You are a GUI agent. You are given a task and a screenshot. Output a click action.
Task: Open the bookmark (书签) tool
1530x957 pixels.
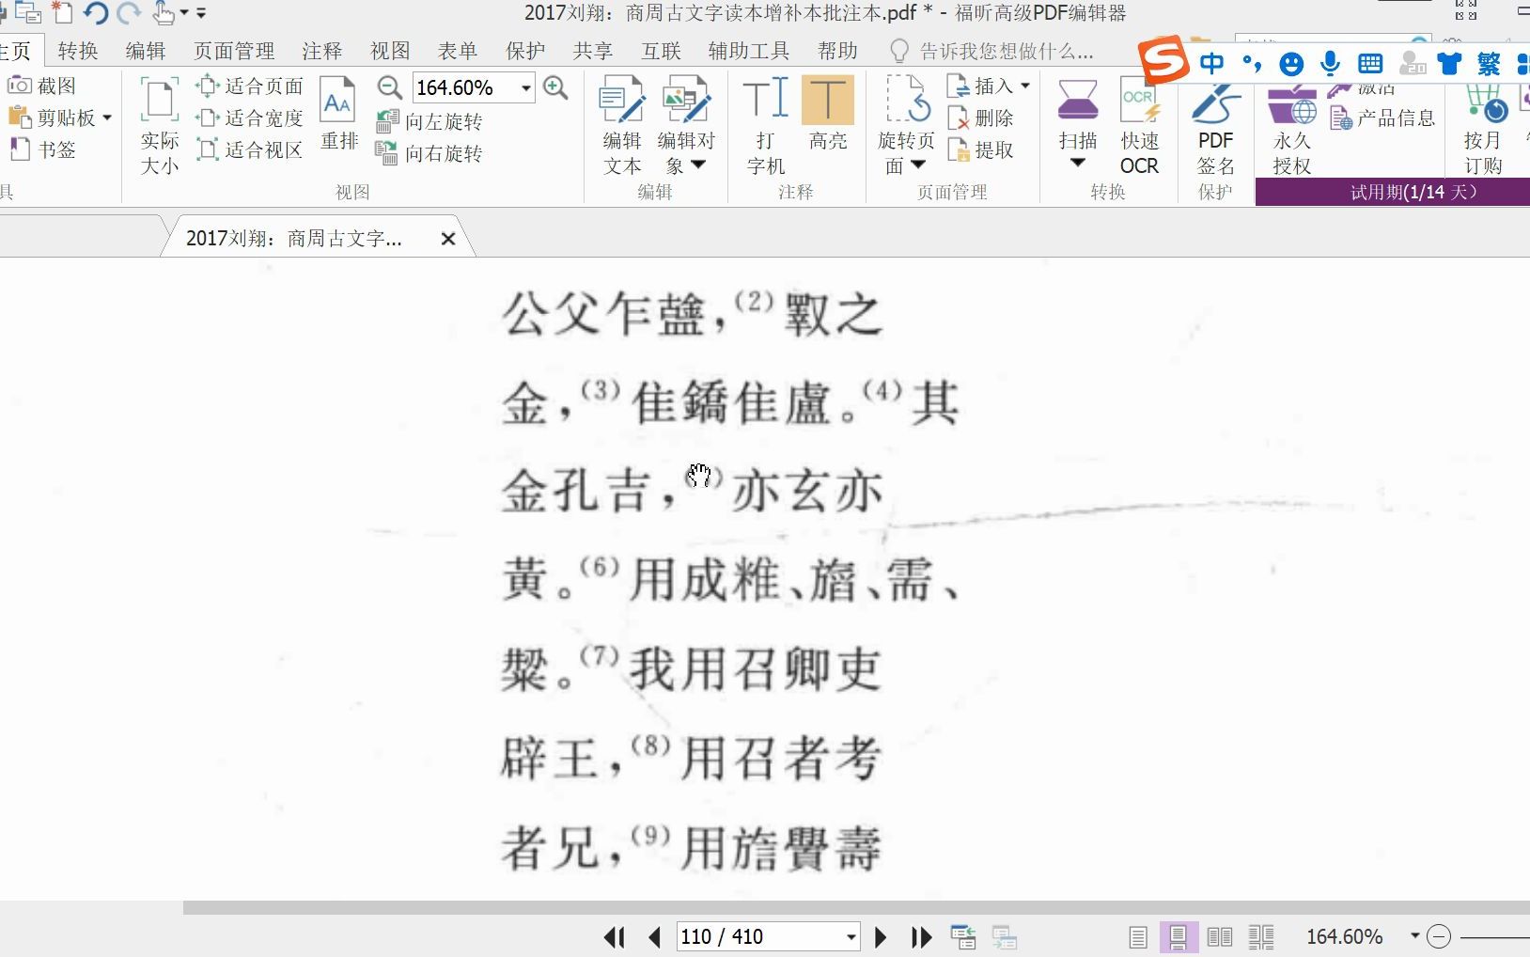pyautogui.click(x=41, y=149)
